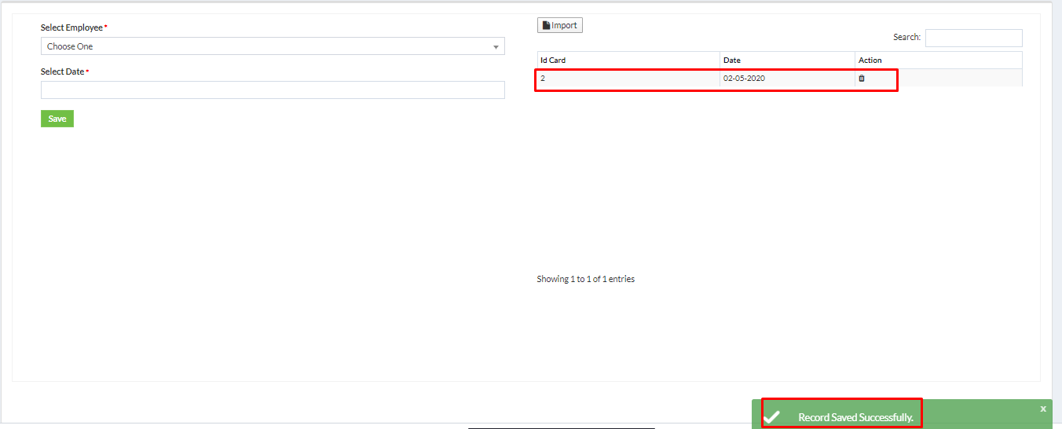1062x429 pixels.
Task: Open the Select Employee dropdown
Action: pyautogui.click(x=273, y=46)
